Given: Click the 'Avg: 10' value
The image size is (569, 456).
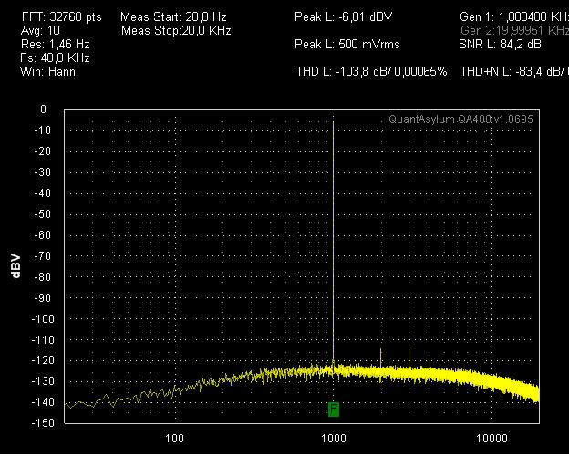Looking at the screenshot, I should click(x=41, y=30).
